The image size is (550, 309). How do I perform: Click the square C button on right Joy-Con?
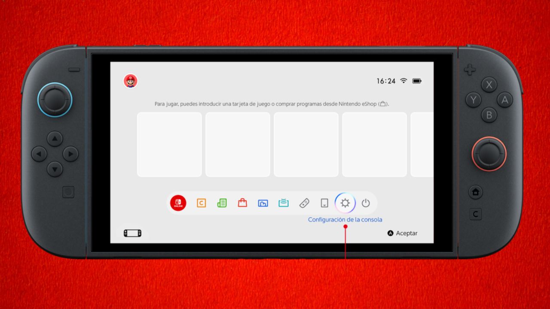[x=476, y=214]
